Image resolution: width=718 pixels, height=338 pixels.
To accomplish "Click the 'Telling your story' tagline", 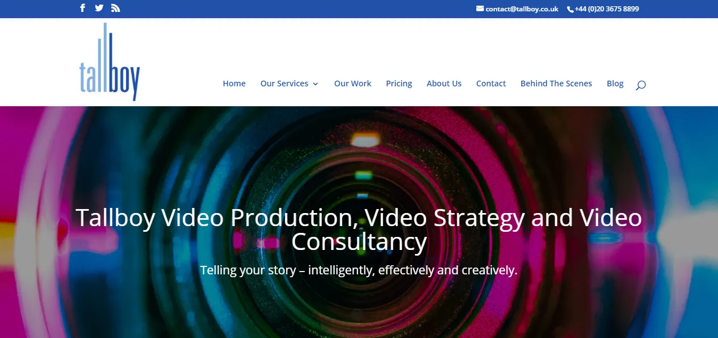I will pyautogui.click(x=359, y=270).
